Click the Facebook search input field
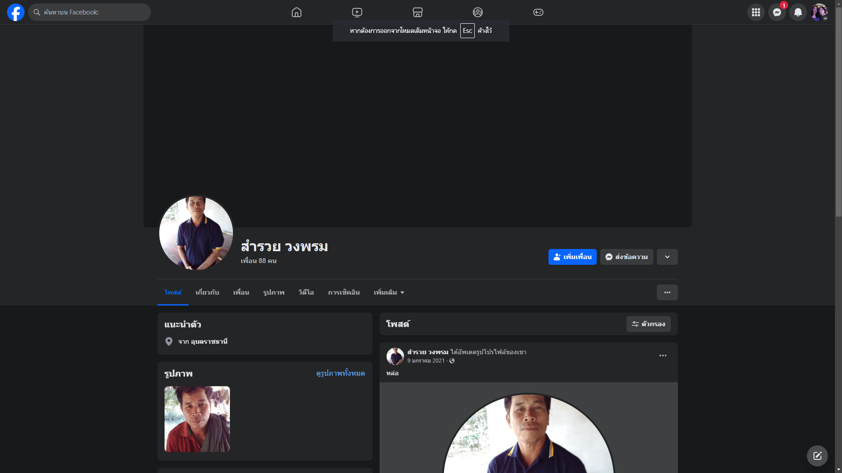Screen dimensions: 842x473 pos(94,12)
